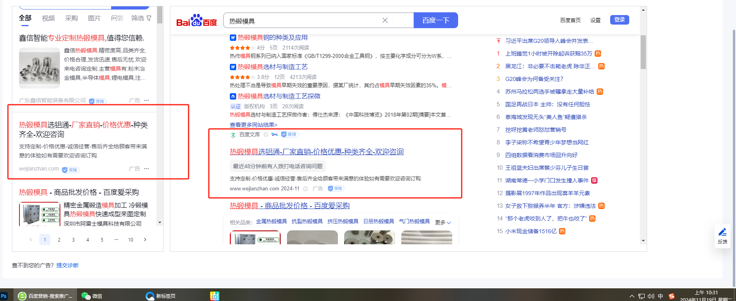Click the 金属热锻模具 related category link
Viewport: 736px width, 301px height.
tap(271, 221)
